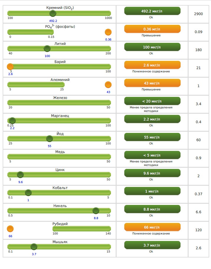Viewport: 211px width, 269px height.
Task: Click the iodine slider knob at 55
Action: [x=50, y=138]
